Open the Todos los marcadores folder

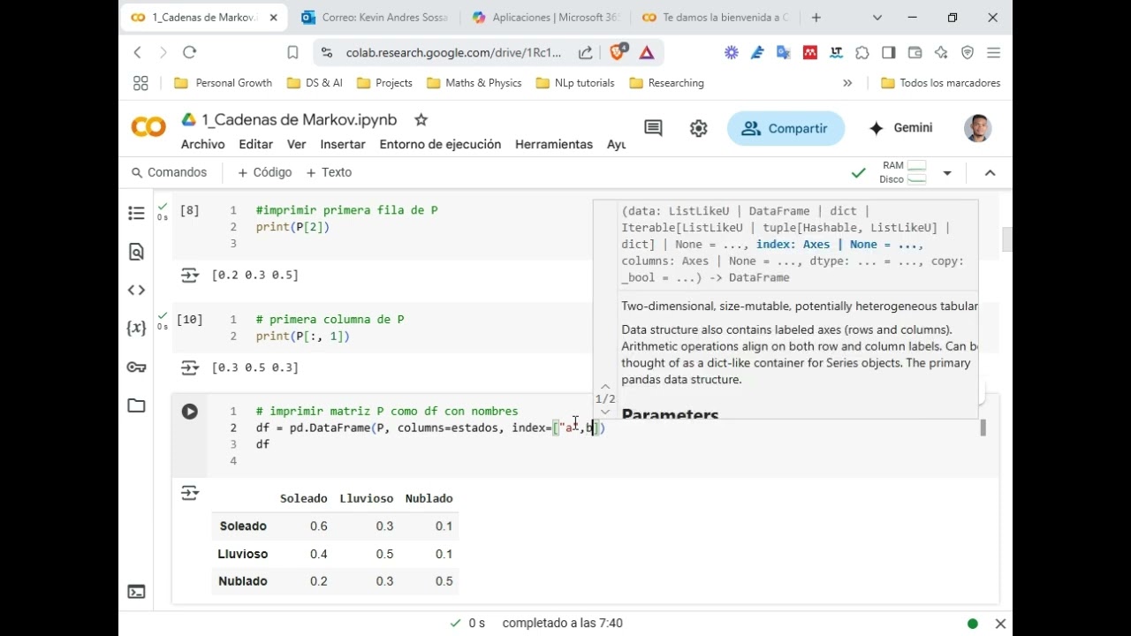(x=941, y=83)
